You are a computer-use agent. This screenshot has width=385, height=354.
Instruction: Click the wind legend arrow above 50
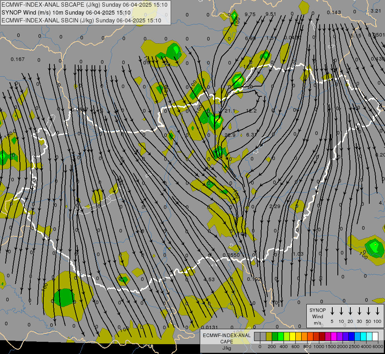368,311
